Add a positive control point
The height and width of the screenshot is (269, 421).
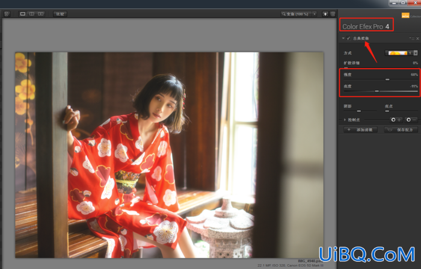click(x=396, y=120)
